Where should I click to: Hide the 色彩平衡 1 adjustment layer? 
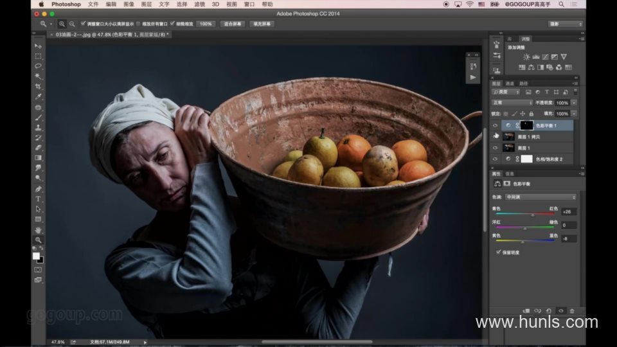[495, 125]
